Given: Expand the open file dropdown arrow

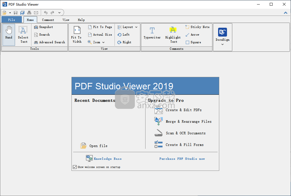Looking at the screenshot, I should (x=10, y=13).
